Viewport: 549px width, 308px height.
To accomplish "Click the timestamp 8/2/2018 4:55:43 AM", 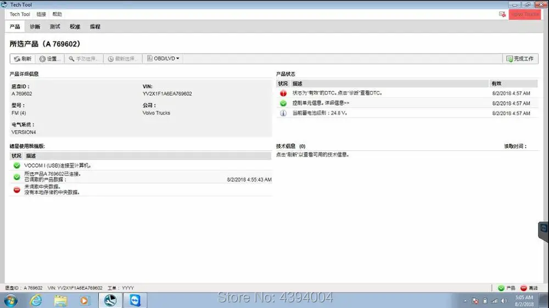I will tap(249, 180).
